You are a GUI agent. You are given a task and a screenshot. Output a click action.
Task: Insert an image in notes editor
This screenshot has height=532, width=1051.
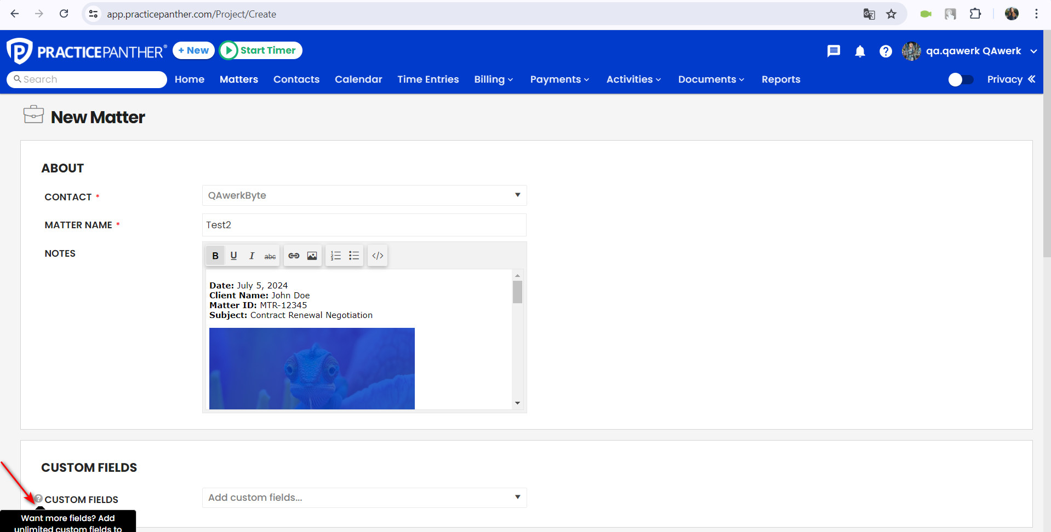point(312,256)
